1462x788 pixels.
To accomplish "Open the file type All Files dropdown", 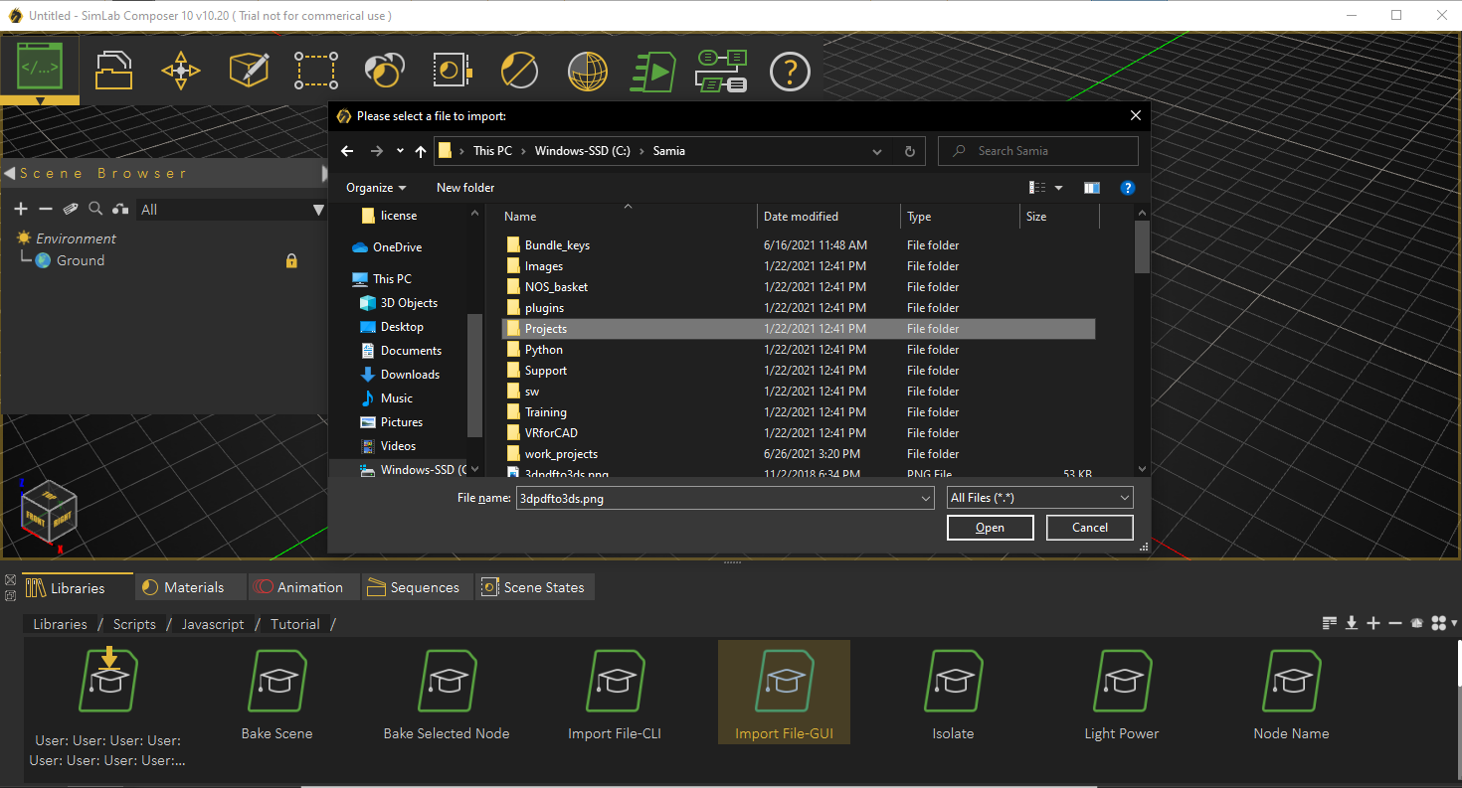I will pos(1039,498).
